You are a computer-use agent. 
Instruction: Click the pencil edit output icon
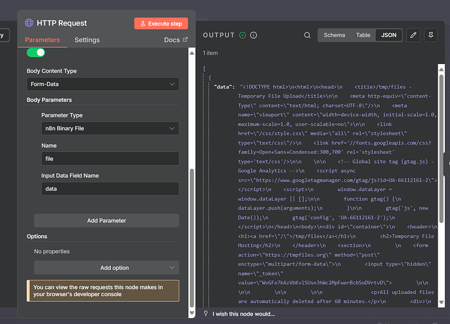[413, 35]
